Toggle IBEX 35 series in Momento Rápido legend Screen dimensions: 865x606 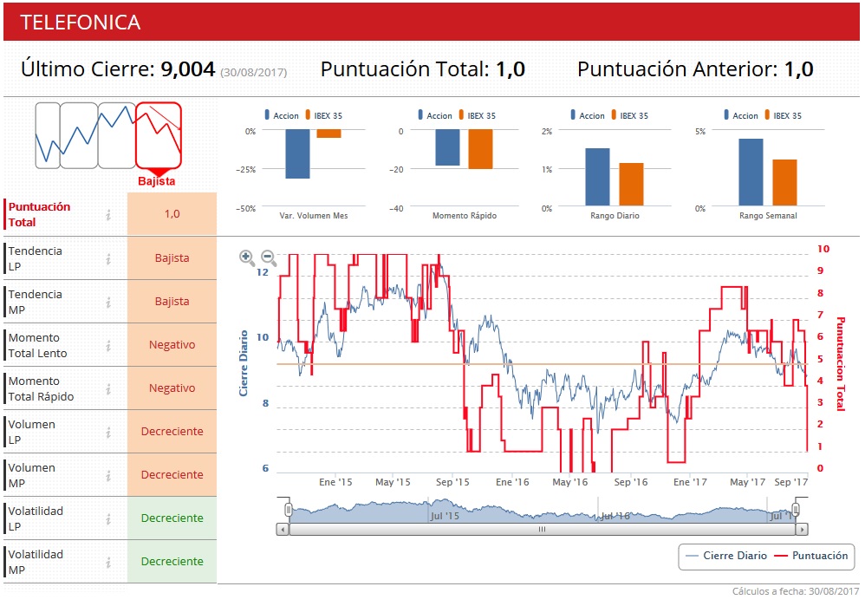[478, 115]
